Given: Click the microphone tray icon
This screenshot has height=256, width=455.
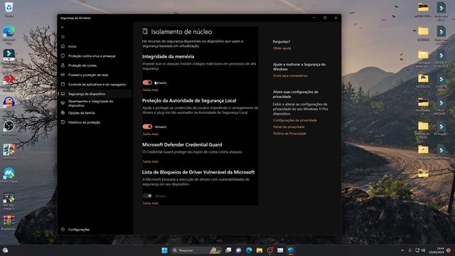Looking at the screenshot, I should point(409,250).
